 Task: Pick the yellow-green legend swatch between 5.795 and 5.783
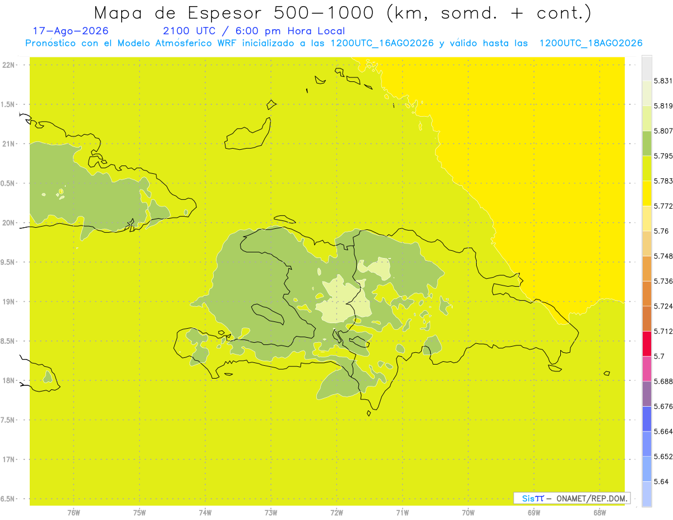[x=647, y=168]
